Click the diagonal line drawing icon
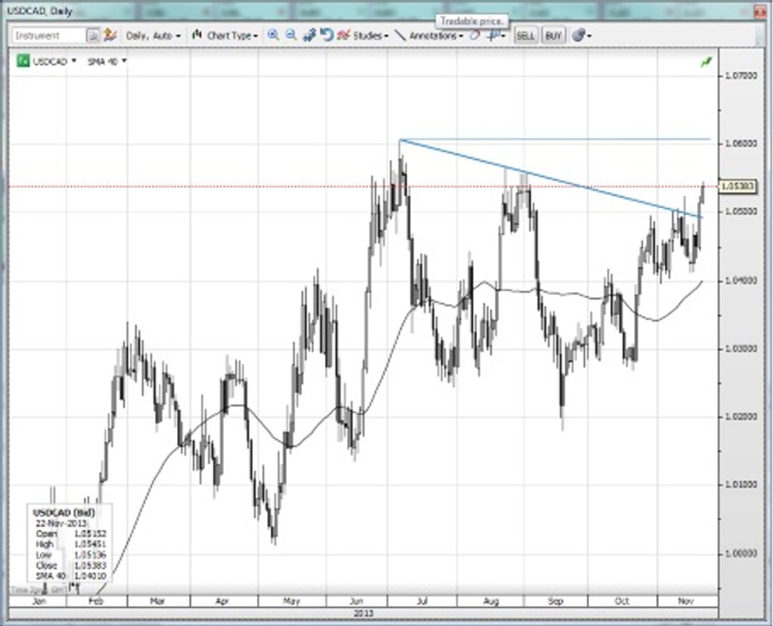The height and width of the screenshot is (626, 773). tap(400, 35)
